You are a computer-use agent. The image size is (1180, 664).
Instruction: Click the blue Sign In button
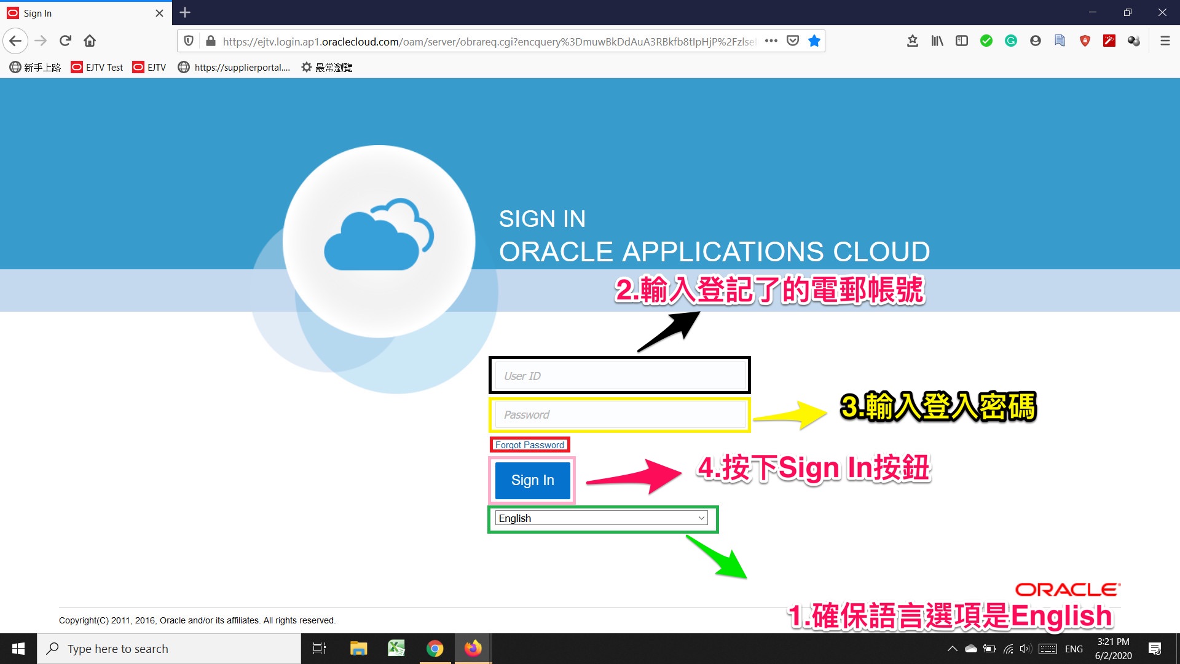[x=532, y=480]
